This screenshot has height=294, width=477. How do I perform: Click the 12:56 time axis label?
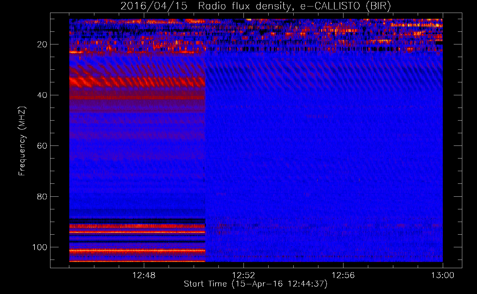(343, 275)
